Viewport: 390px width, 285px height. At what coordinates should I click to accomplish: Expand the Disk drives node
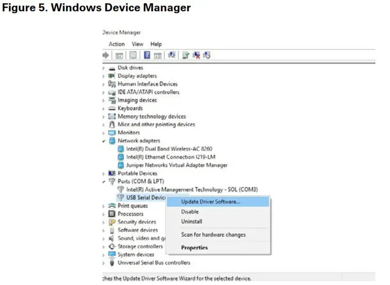104,68
